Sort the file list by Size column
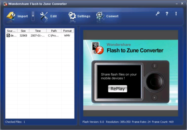The width and height of the screenshot is (187, 130). (23, 31)
